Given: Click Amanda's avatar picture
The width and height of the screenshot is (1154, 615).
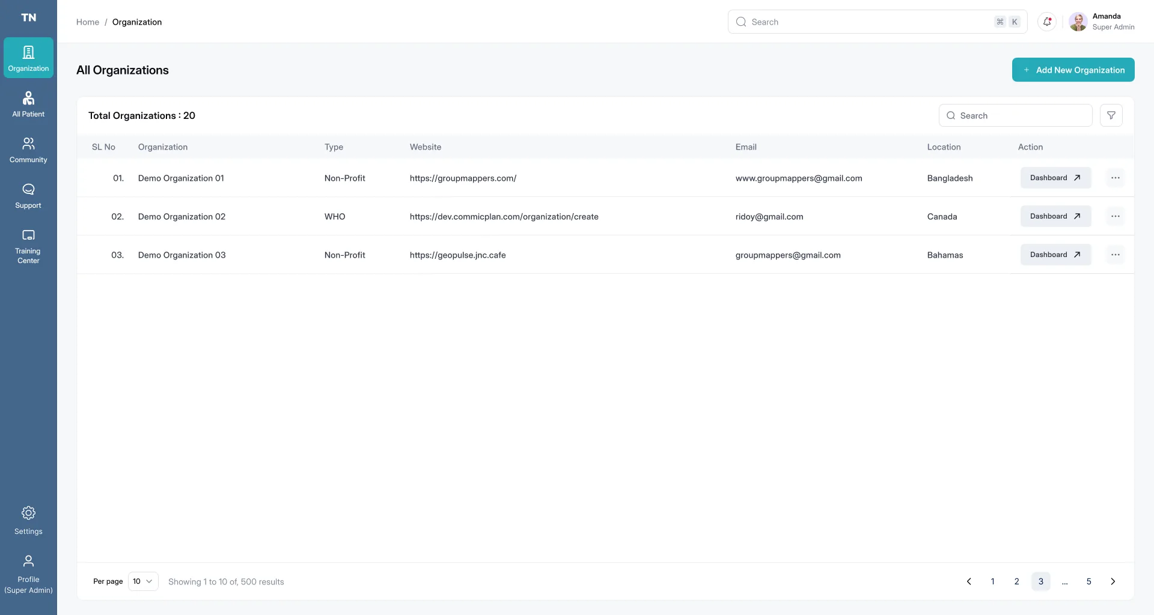Looking at the screenshot, I should [1078, 22].
